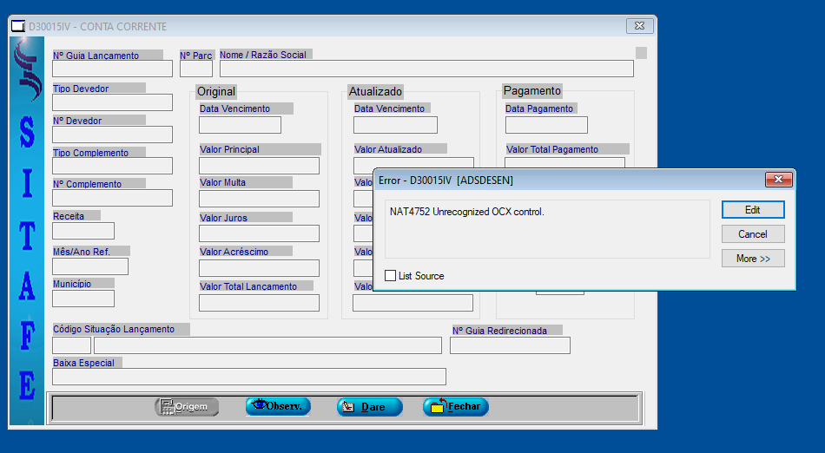The image size is (825, 453).
Task: Expand error details with More >>
Action: click(753, 259)
